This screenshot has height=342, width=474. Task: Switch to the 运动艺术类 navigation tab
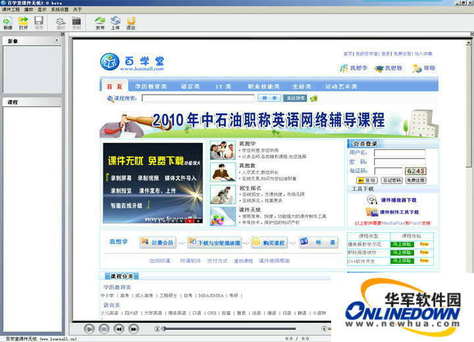click(341, 86)
